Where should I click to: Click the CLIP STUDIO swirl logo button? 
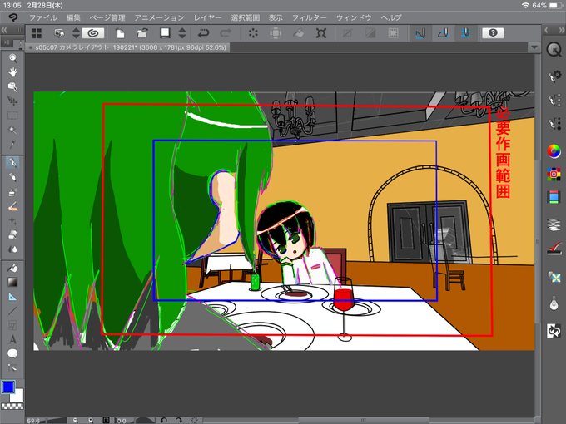click(93, 33)
